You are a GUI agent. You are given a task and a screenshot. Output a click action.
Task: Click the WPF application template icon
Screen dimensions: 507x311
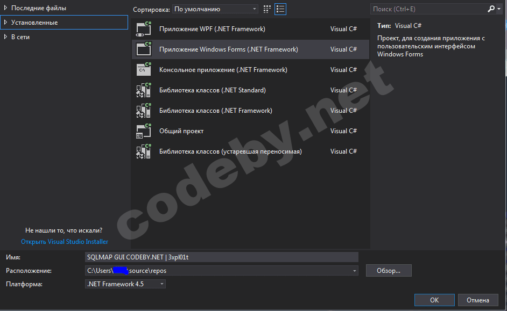click(144, 29)
